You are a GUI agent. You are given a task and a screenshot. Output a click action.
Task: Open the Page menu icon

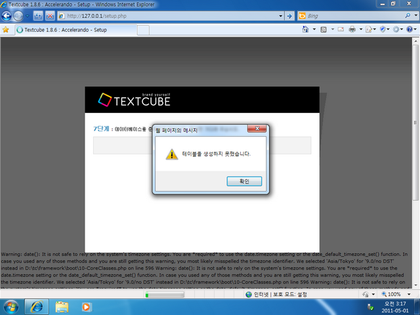[370, 30]
